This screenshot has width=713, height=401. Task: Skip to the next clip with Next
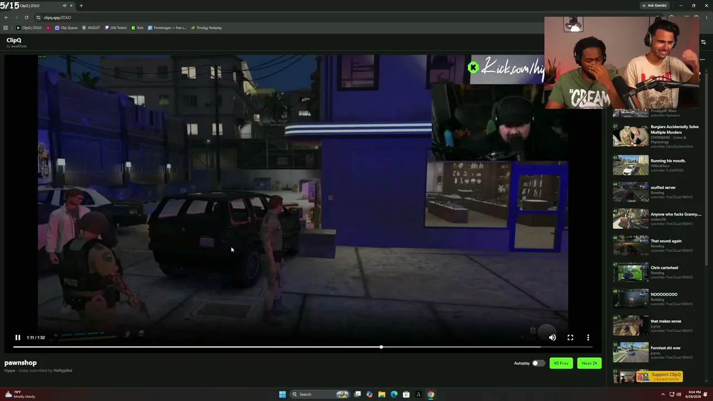pyautogui.click(x=589, y=363)
